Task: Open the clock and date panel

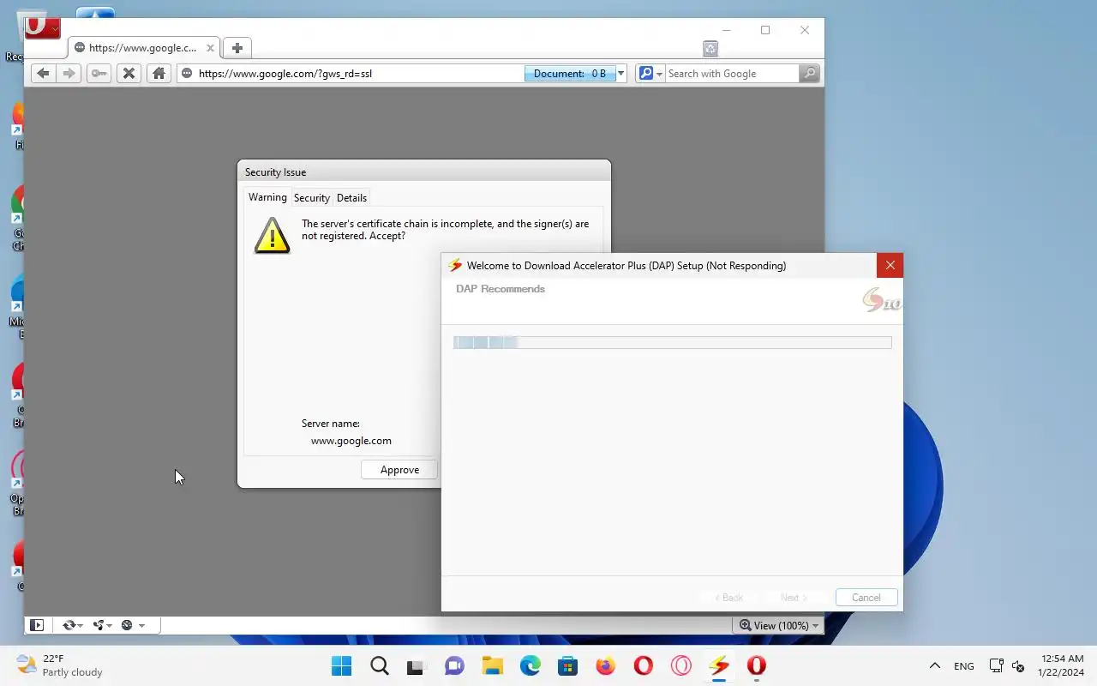Action: point(1061,665)
